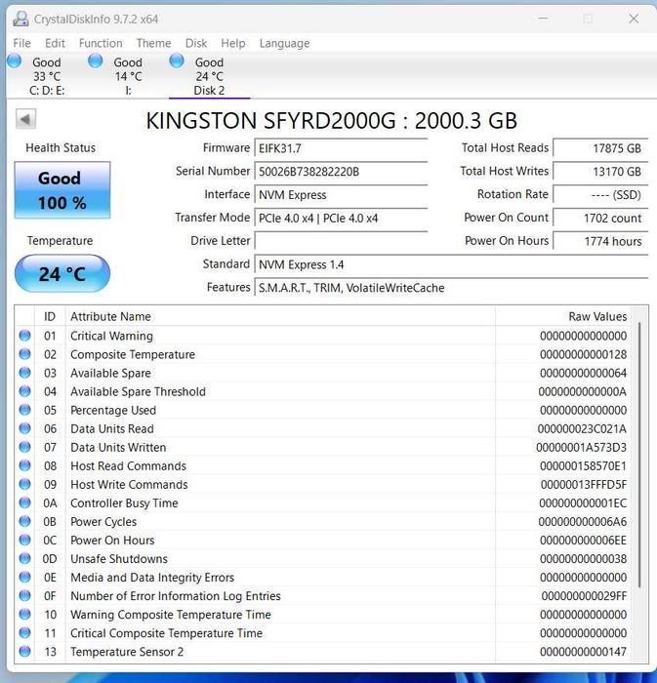
Task: Click raw value 00000000029FF
Action: click(584, 596)
